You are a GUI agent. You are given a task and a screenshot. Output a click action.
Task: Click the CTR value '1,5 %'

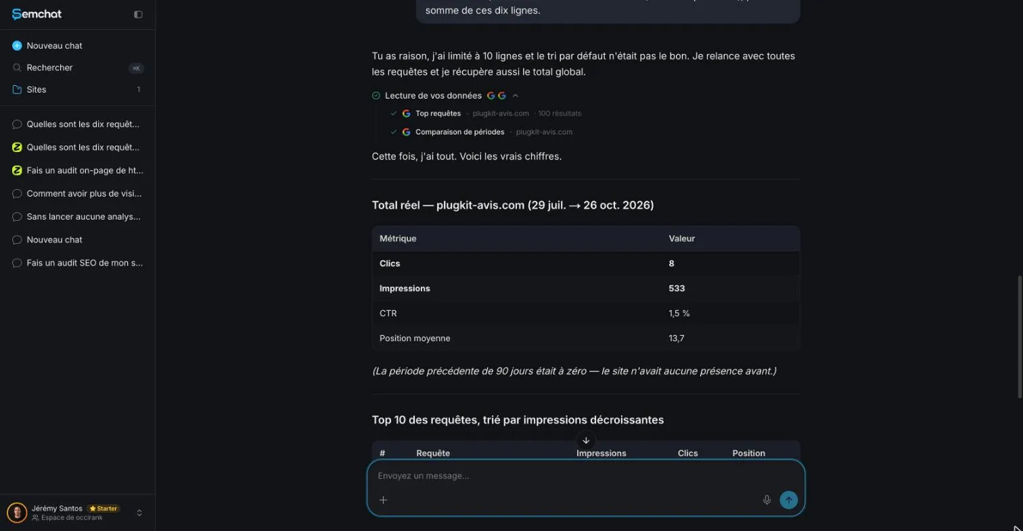click(x=679, y=313)
